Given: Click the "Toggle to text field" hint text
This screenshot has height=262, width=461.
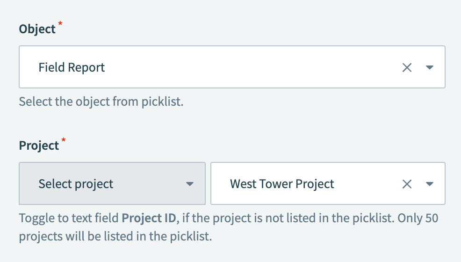Looking at the screenshot, I should click(69, 218).
